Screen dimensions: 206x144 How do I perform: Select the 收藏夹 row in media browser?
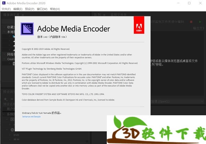[9, 27]
